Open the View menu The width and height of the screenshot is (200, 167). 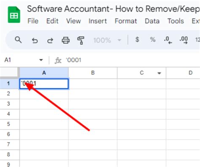point(73,21)
